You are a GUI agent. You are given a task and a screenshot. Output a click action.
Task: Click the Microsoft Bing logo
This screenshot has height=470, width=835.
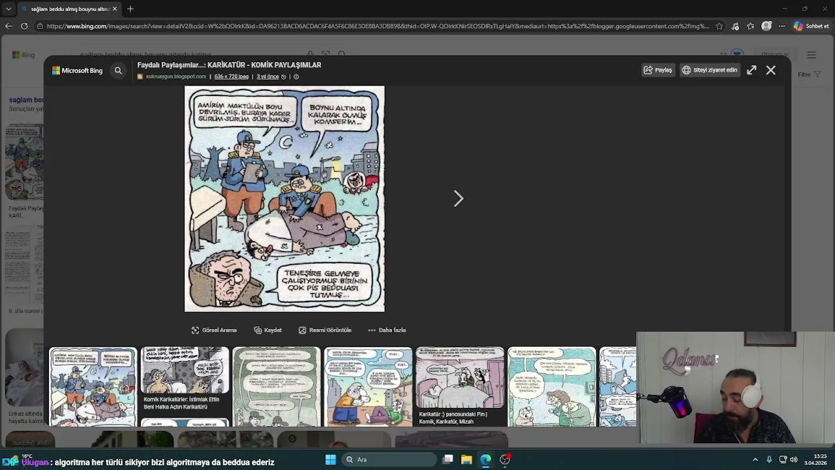click(x=78, y=70)
